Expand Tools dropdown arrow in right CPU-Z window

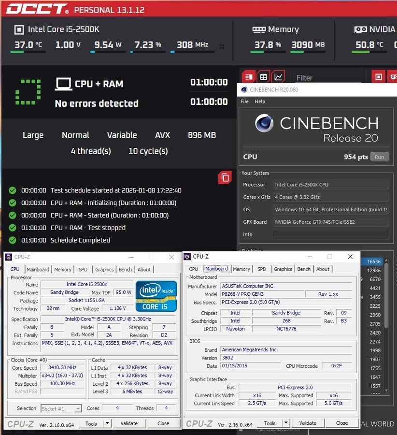pos(286,423)
